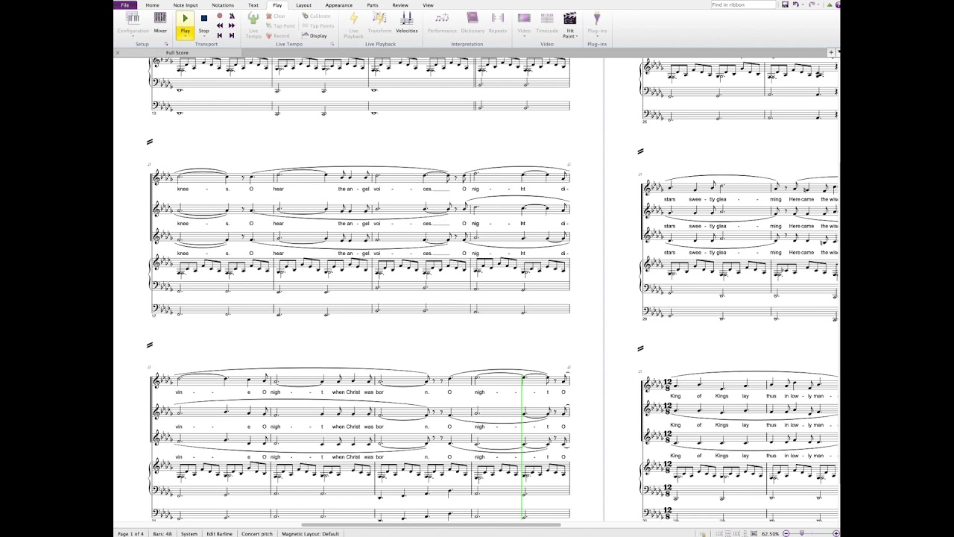Click the Save floppy disk icon

pos(785,4)
